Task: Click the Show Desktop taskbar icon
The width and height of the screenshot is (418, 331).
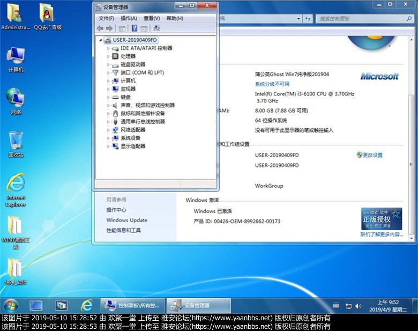Action: click(x=36, y=306)
